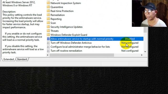The width and height of the screenshot is (168, 94).
Task: Click the horizontal scrollbar thumb
Action: pyautogui.click(x=82, y=55)
